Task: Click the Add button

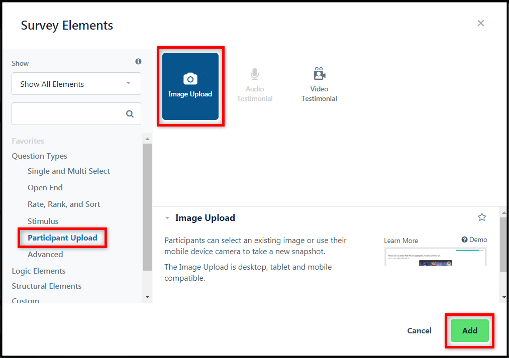Action: click(x=469, y=330)
